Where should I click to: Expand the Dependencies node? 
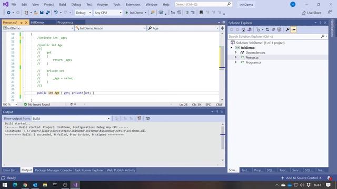[x=235, y=52]
